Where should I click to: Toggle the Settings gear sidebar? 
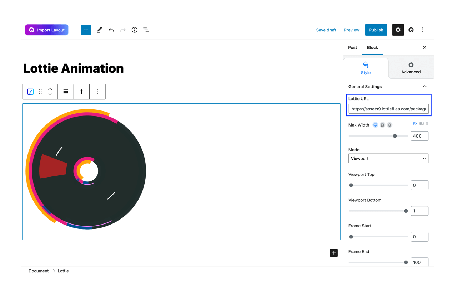coord(398,30)
